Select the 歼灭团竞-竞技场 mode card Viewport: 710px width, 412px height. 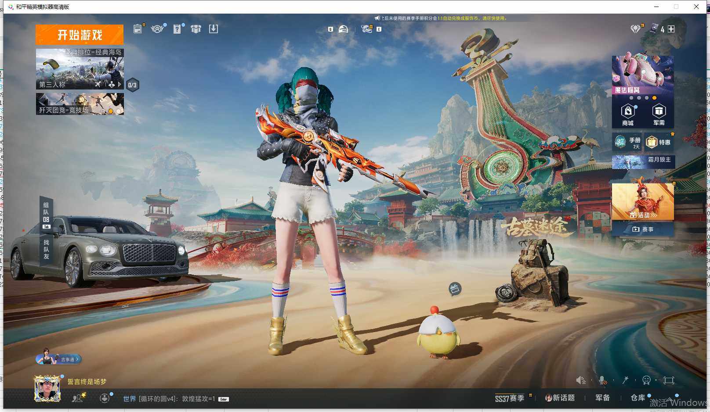(80, 104)
